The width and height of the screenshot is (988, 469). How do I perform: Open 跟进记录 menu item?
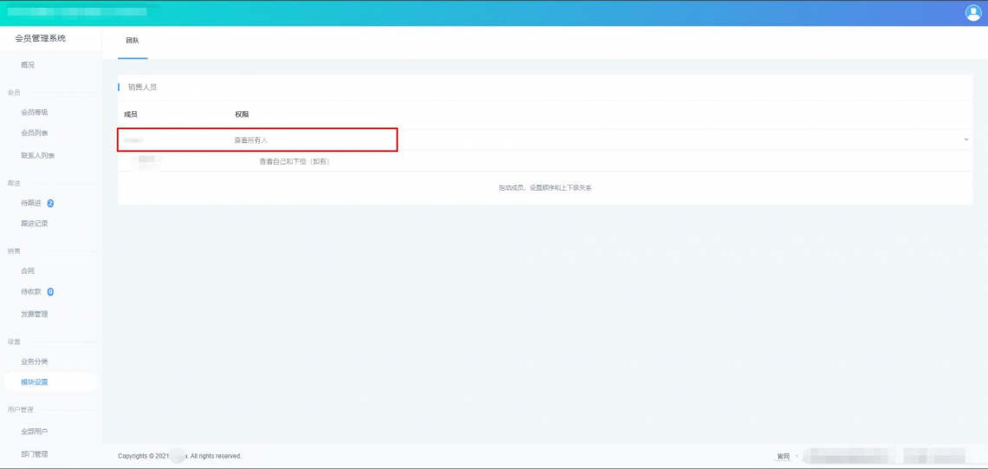pos(35,223)
